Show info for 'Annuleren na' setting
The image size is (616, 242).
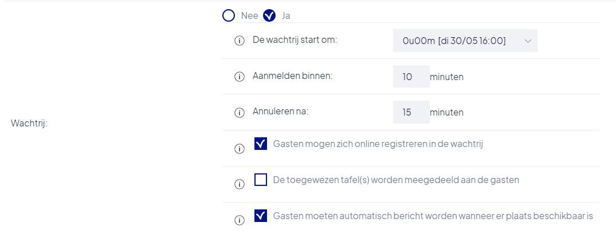click(x=240, y=113)
